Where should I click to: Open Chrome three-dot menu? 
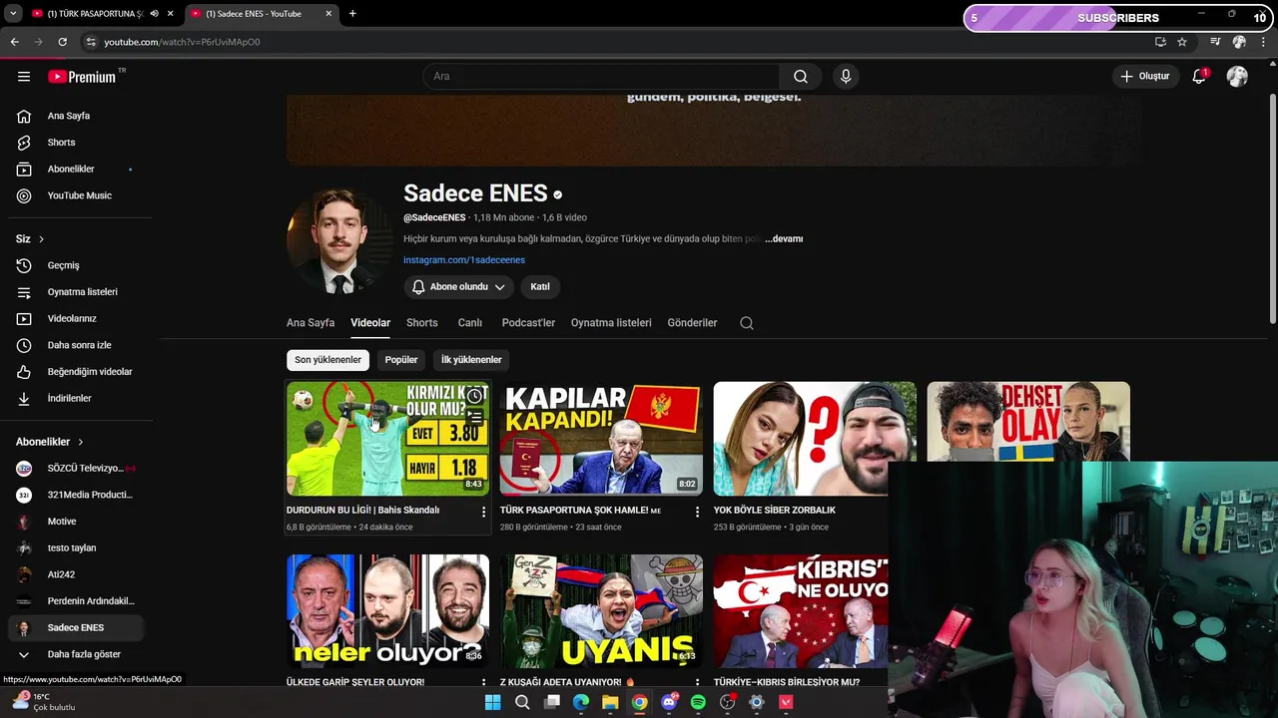point(1263,42)
